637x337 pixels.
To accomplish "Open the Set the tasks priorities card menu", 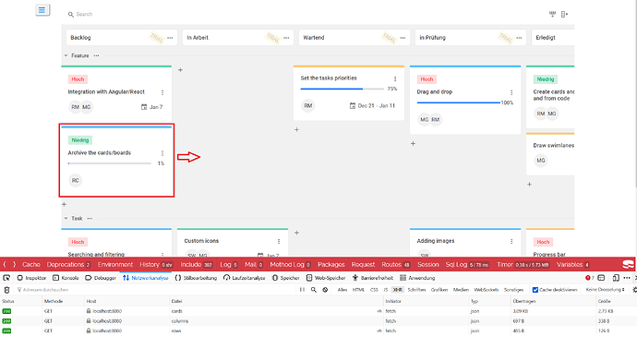I will [395, 78].
